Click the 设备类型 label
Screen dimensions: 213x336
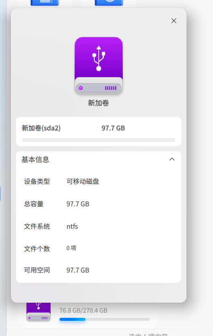[x=37, y=181]
